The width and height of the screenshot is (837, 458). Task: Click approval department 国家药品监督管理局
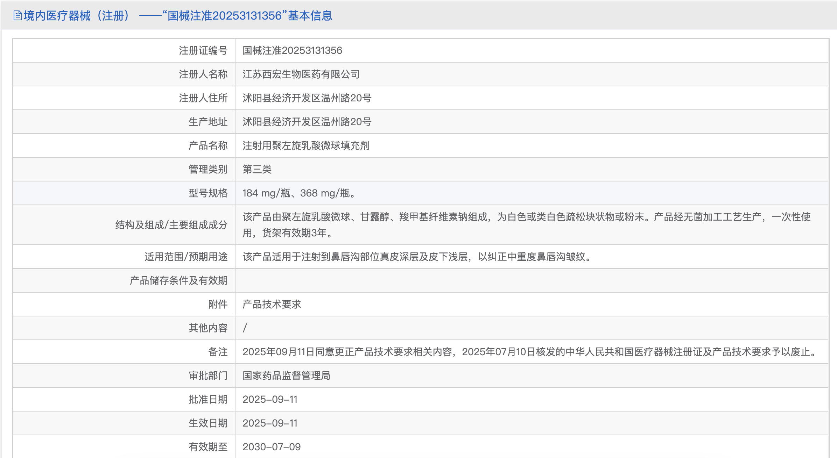(x=286, y=375)
